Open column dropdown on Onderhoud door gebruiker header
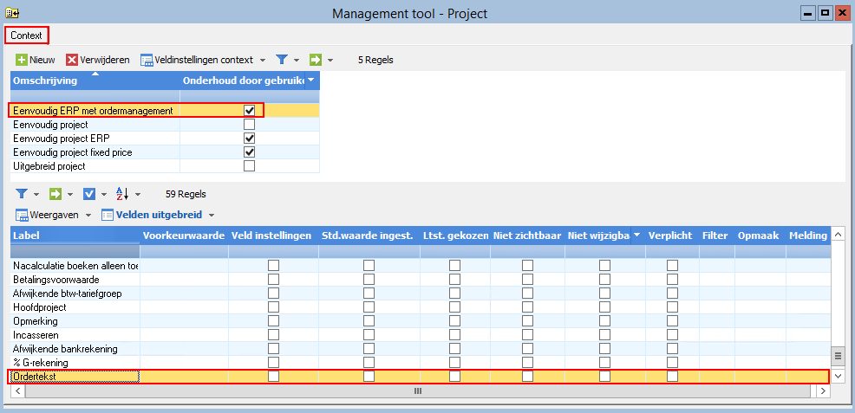Image resolution: width=855 pixels, height=413 pixels. pos(311,81)
